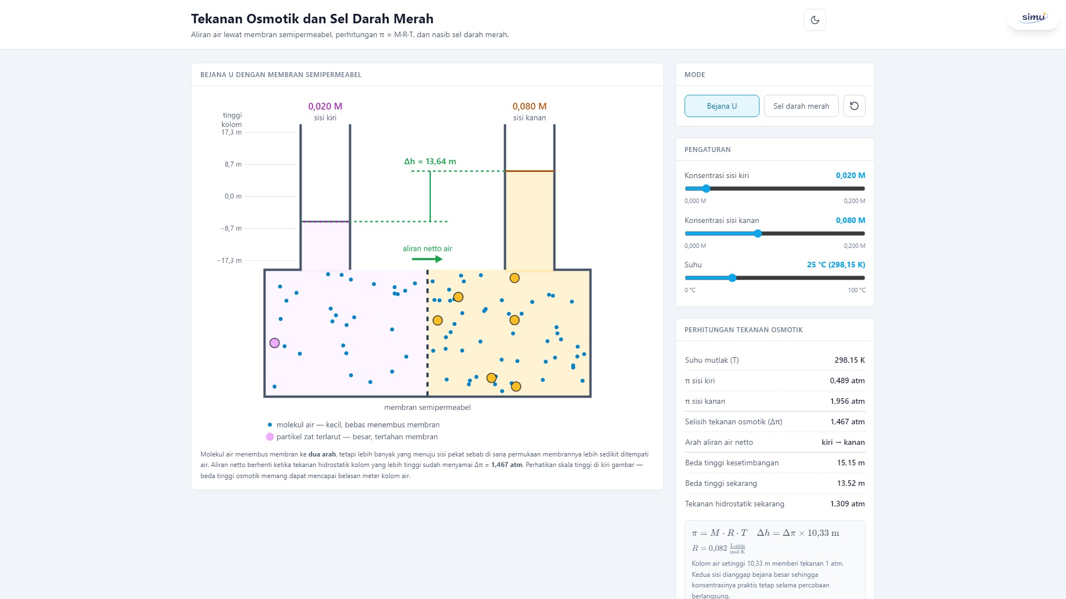Click the reset simulation icon
Viewport: 1066px width, 599px height.
[854, 106]
